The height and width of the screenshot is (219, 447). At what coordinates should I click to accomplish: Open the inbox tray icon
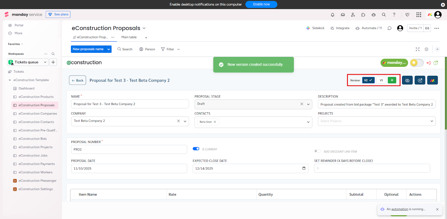click(343, 15)
